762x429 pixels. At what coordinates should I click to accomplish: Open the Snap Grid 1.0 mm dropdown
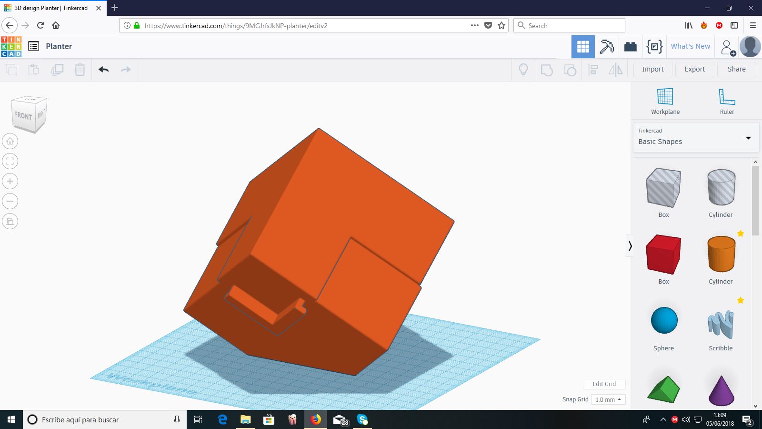(608, 399)
